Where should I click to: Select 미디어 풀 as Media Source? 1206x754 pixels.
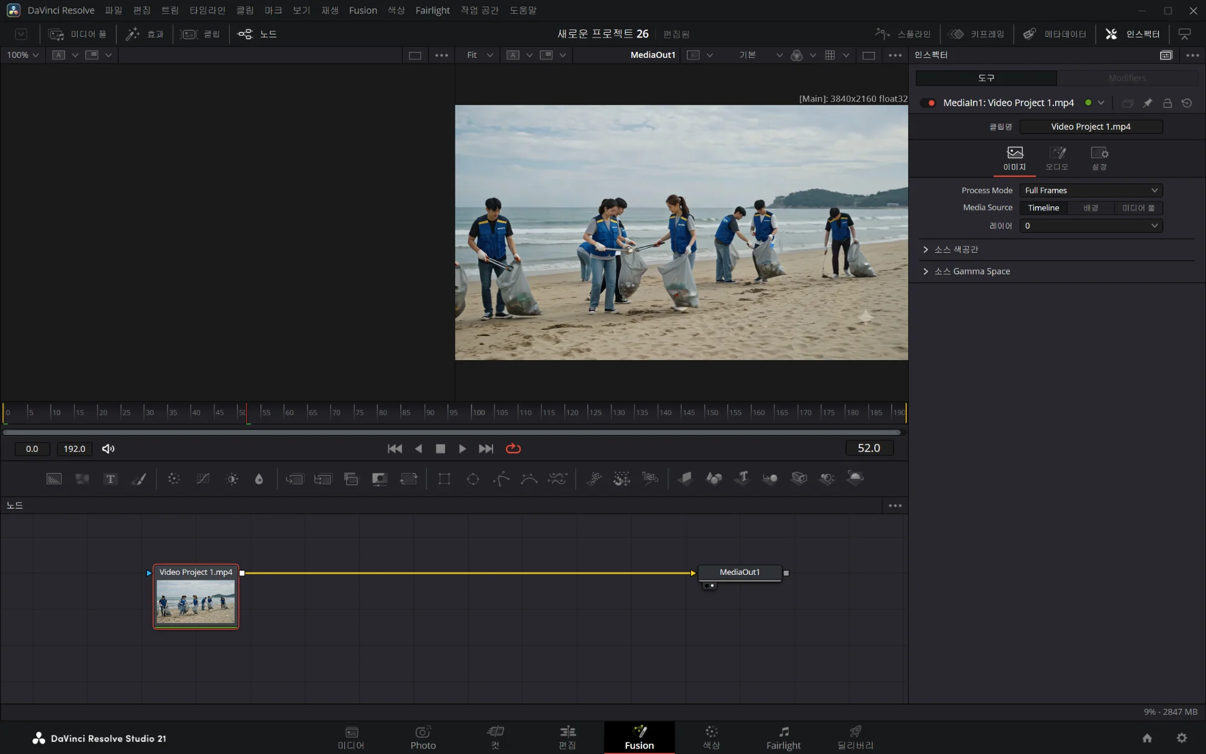[x=1138, y=208]
